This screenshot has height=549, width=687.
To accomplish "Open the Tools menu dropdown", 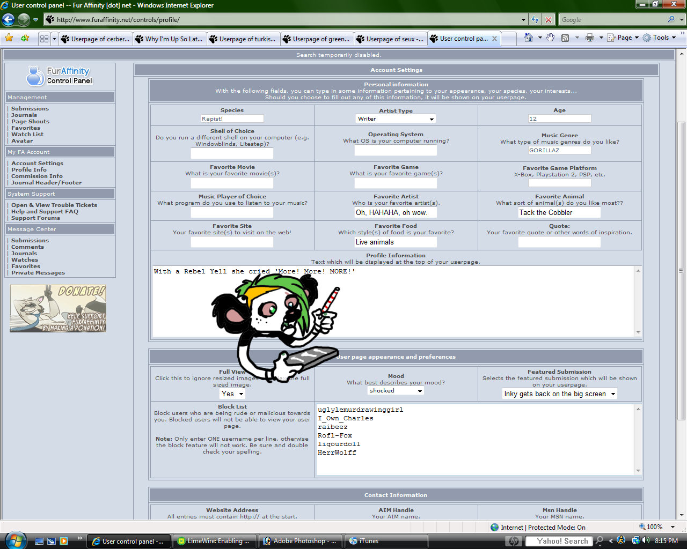I will coord(660,38).
